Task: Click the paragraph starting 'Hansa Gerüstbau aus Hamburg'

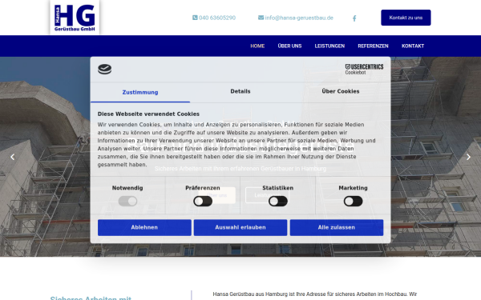Action: click(x=315, y=295)
